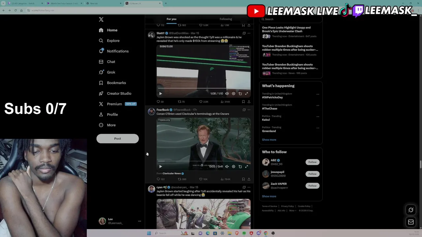Click the X search field
The image size is (422, 237).
click(291, 19)
